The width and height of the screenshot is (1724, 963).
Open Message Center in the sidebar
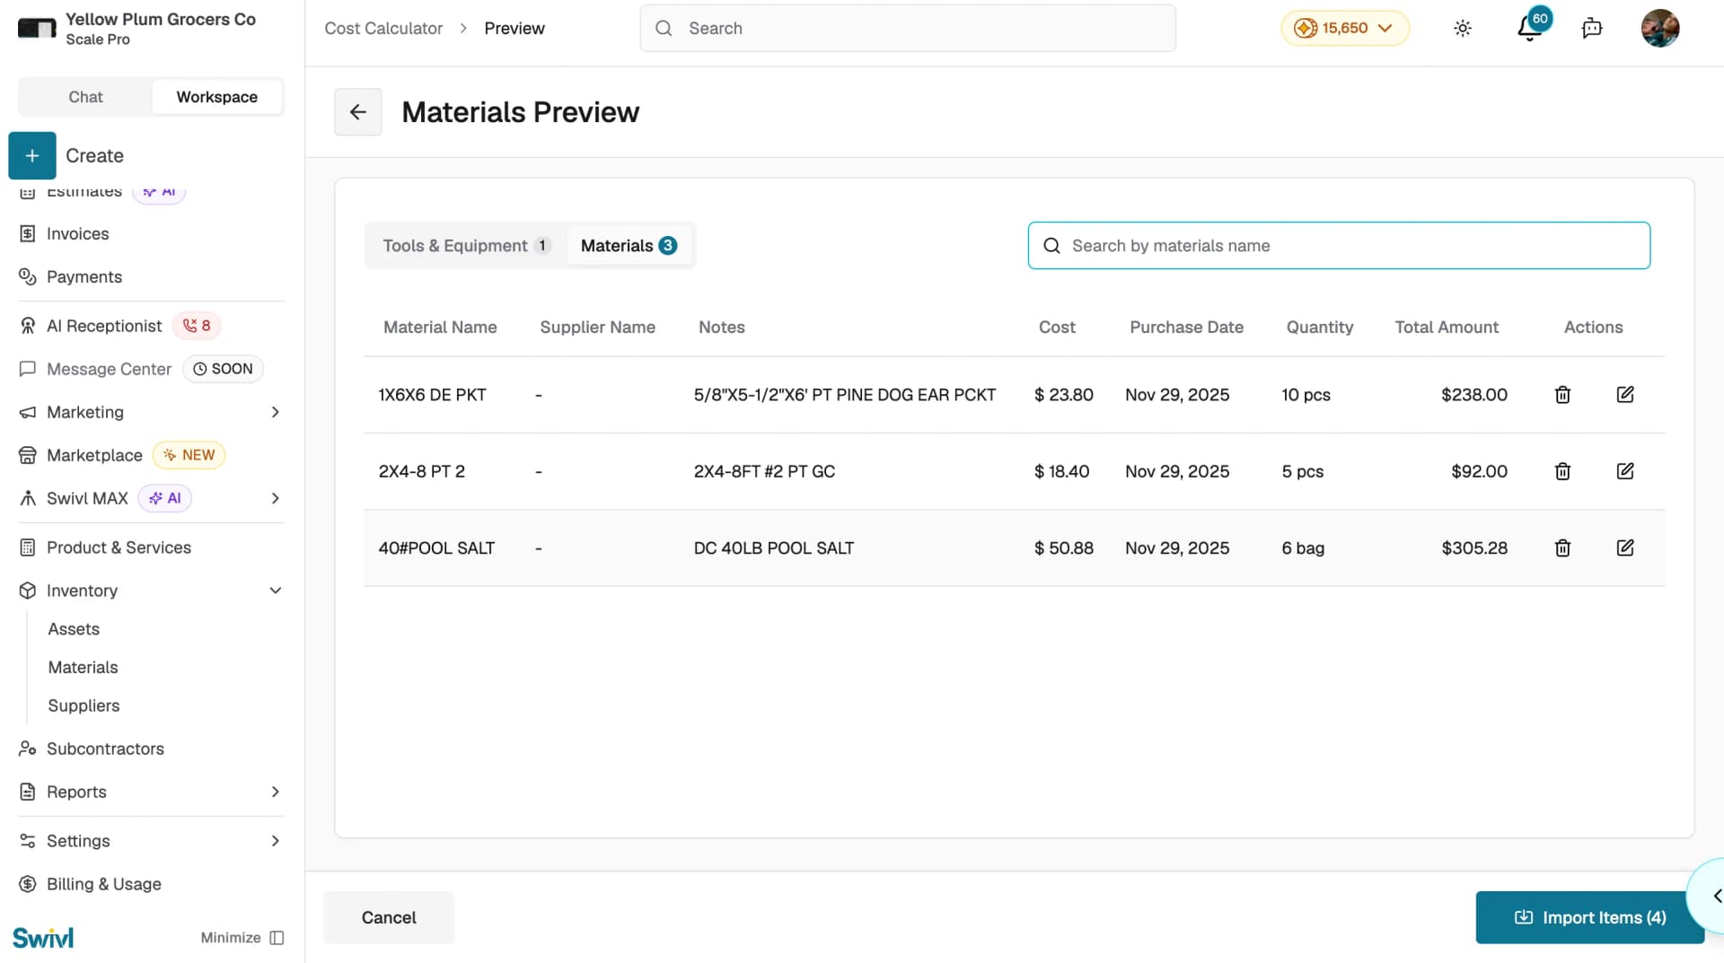pos(109,369)
